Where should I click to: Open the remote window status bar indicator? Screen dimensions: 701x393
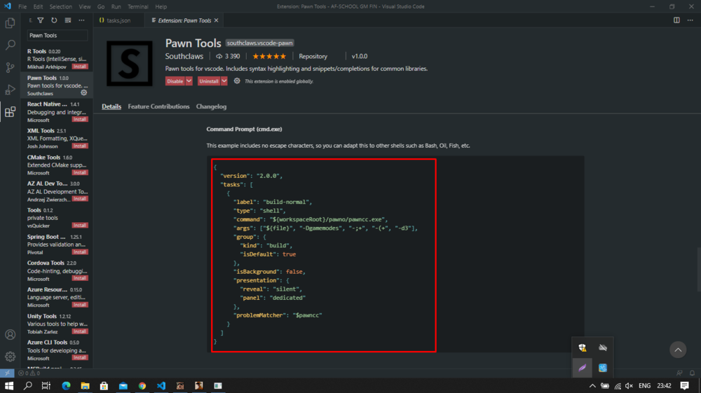[x=7, y=373]
